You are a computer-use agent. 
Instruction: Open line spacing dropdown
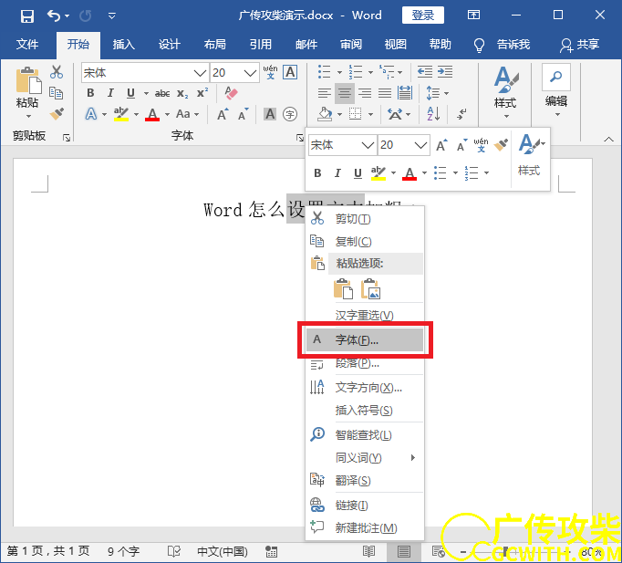pyautogui.click(x=437, y=93)
